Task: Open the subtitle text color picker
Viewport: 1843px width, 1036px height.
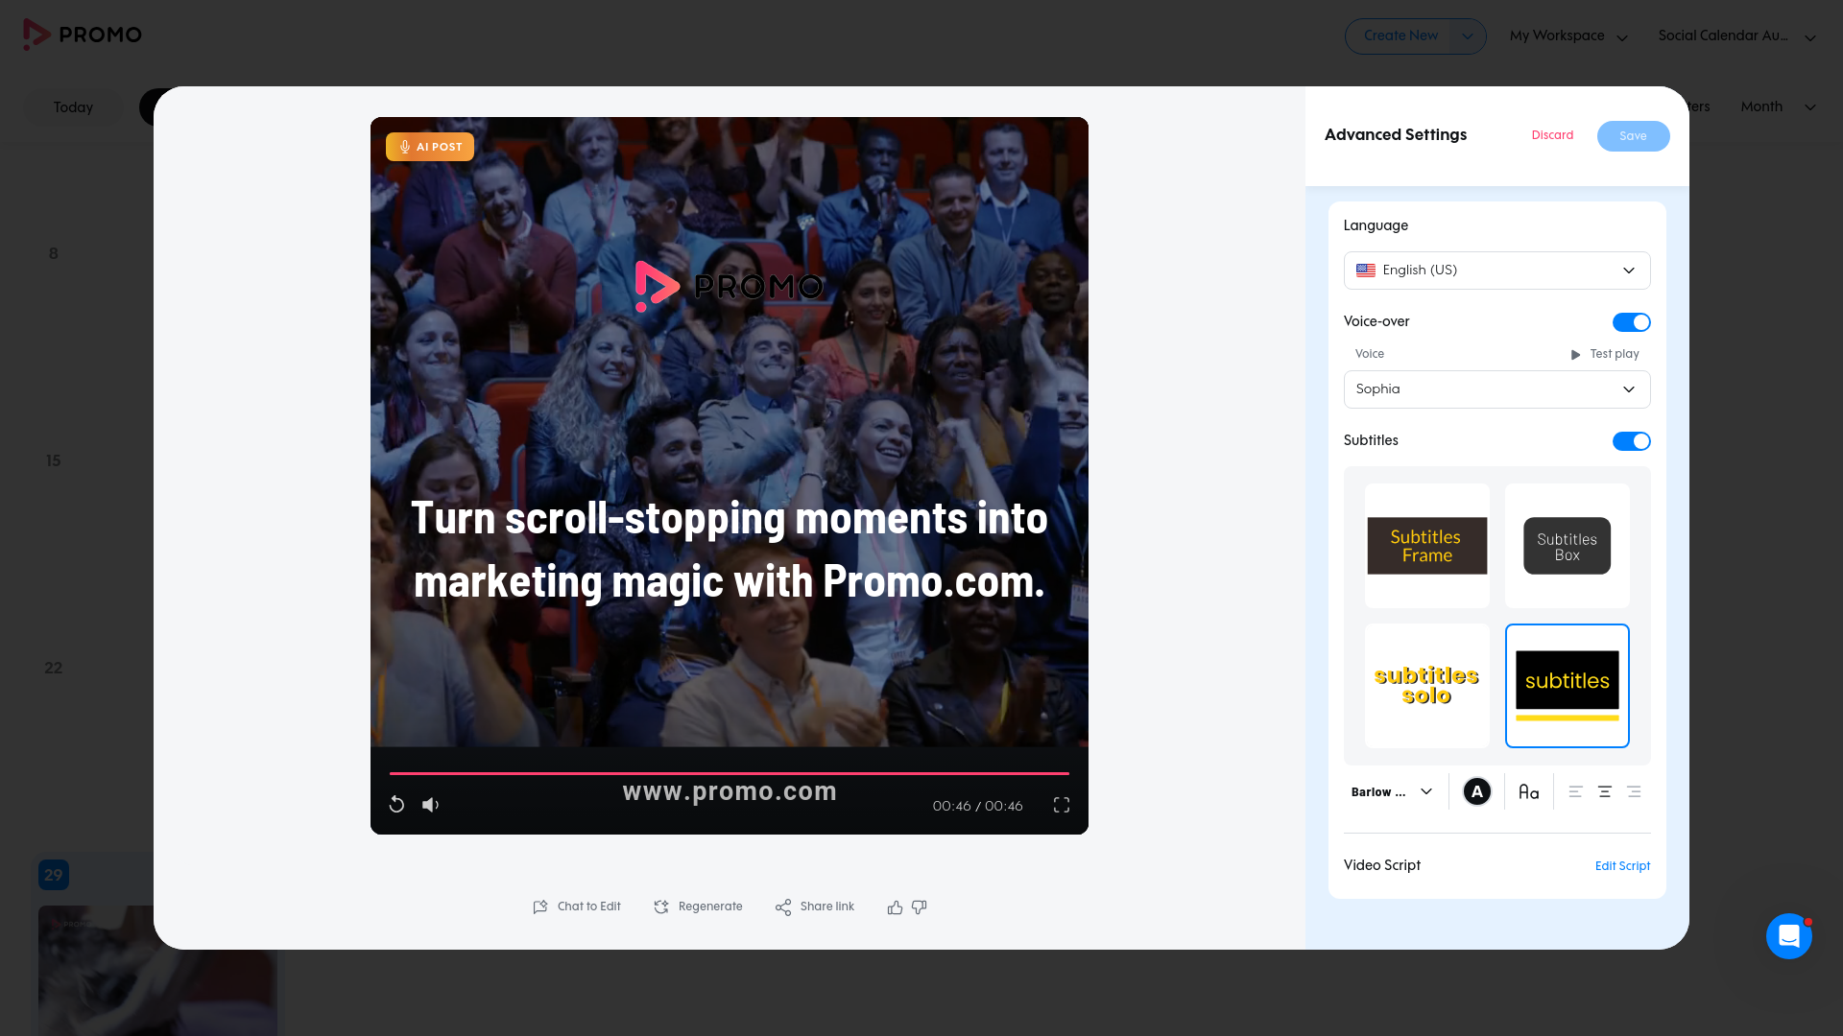Action: coord(1477,791)
